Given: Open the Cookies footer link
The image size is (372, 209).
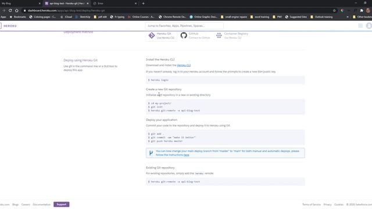Looking at the screenshot, I should point(339,204).
